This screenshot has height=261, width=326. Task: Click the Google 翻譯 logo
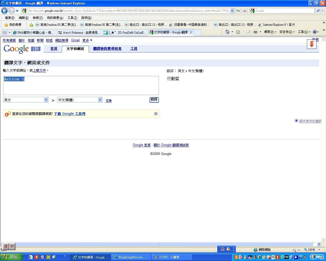(x=22, y=49)
